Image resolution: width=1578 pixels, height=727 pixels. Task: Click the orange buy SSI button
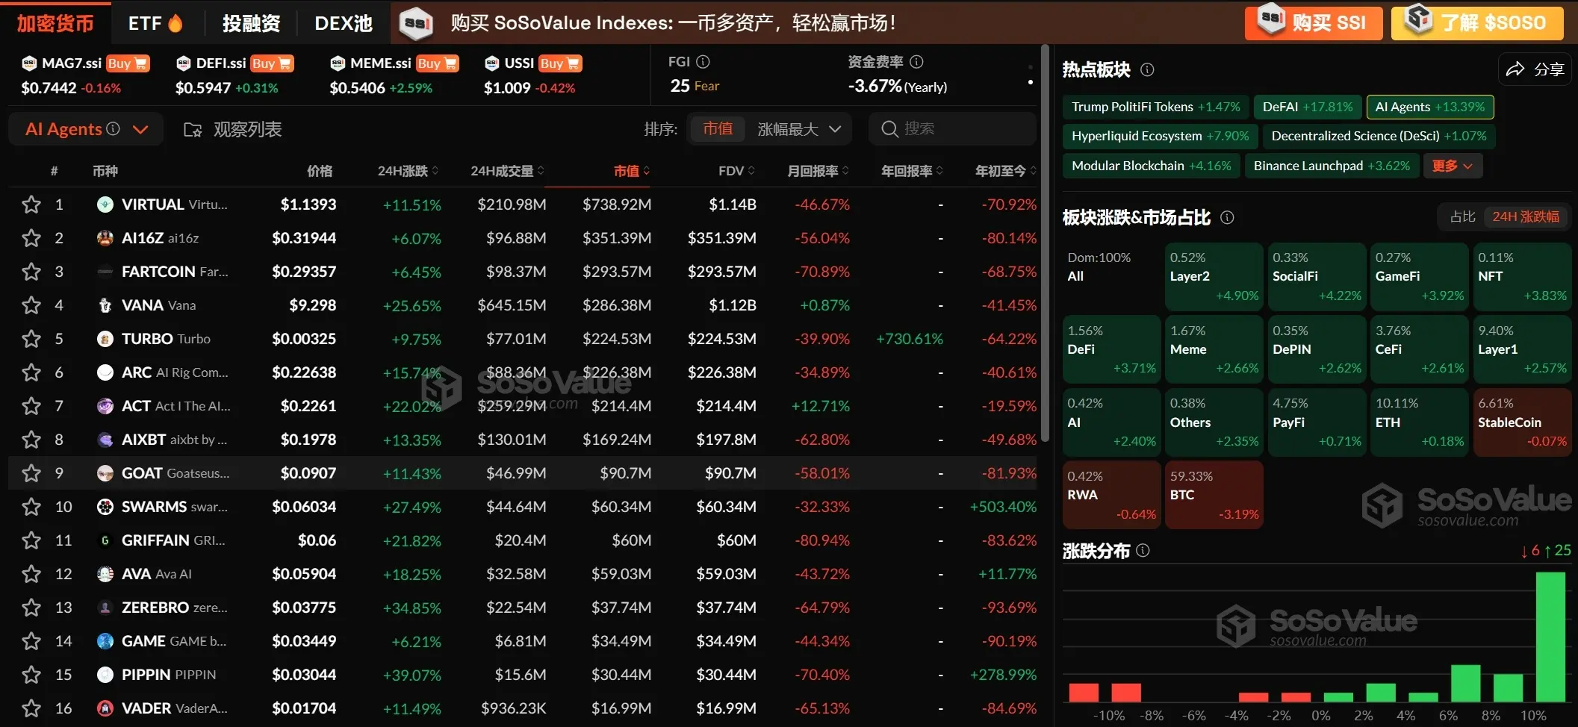click(1313, 23)
